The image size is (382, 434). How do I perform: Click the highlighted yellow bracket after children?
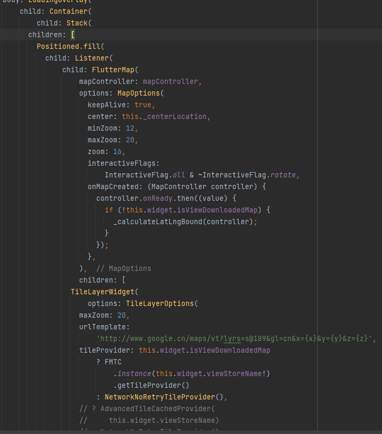[73, 35]
